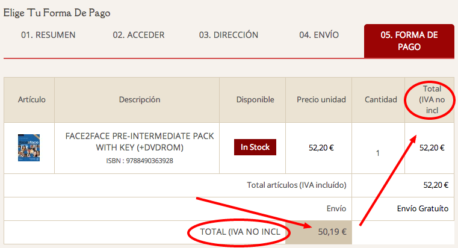Image resolution: width=458 pixels, height=248 pixels.
Task: Click the Cantidad column header
Action: tap(380, 99)
